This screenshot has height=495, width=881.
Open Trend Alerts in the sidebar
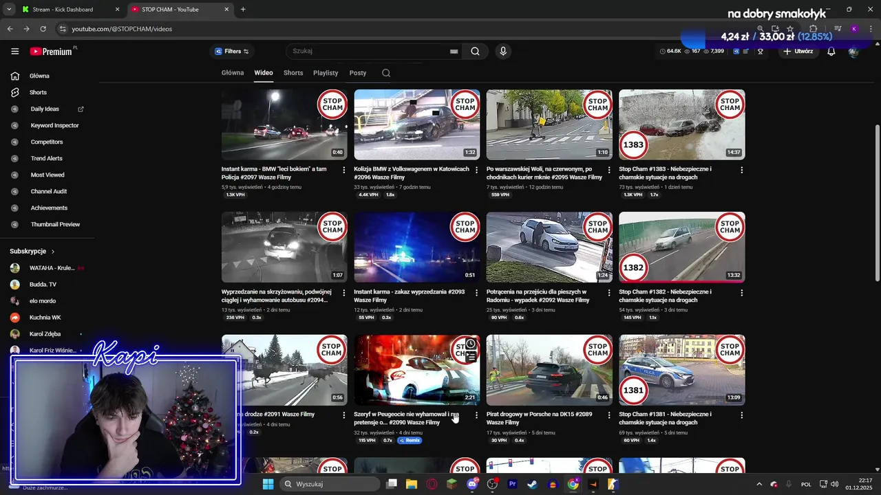[47, 158]
